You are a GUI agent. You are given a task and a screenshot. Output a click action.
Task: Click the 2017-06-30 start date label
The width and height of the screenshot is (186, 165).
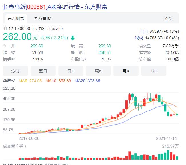(x=29, y=138)
